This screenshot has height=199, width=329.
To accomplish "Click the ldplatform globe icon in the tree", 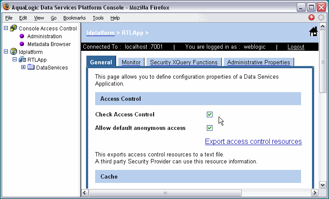I will coord(14,51).
